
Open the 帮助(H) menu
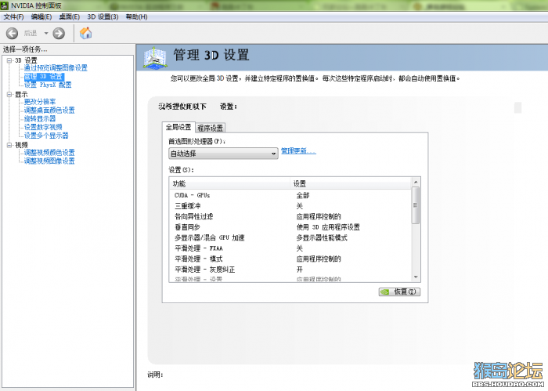point(136,16)
